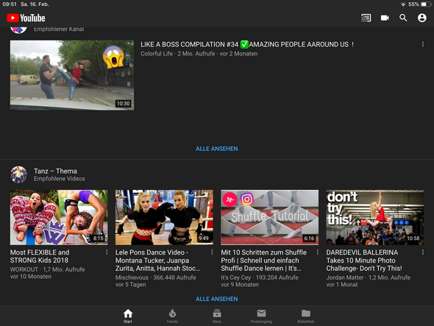Tap the Cast to device icon
Screen dimensions: 434x326
(366, 18)
